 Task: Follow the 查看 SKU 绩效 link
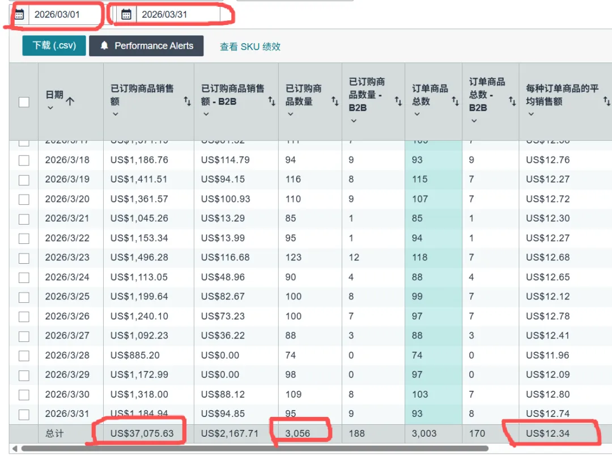(250, 47)
